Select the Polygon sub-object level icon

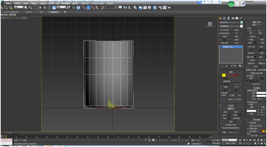coord(234,75)
